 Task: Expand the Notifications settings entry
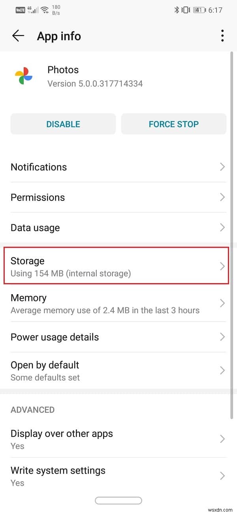click(118, 167)
